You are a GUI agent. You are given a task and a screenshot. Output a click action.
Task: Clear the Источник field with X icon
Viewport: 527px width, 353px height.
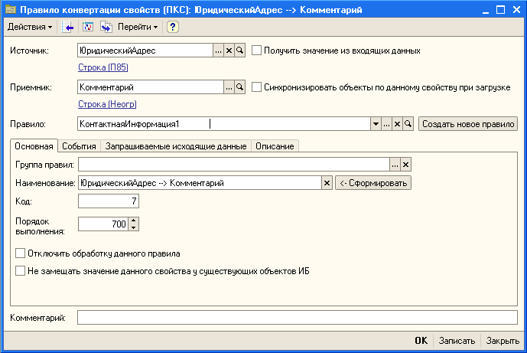pos(229,51)
